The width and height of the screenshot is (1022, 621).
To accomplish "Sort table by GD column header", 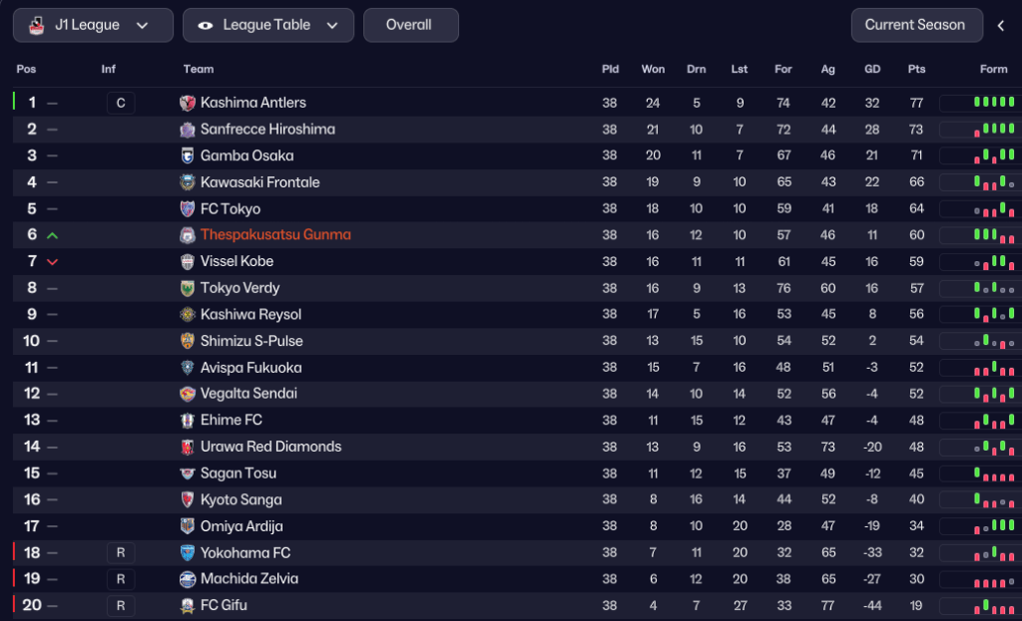I will 872,69.
